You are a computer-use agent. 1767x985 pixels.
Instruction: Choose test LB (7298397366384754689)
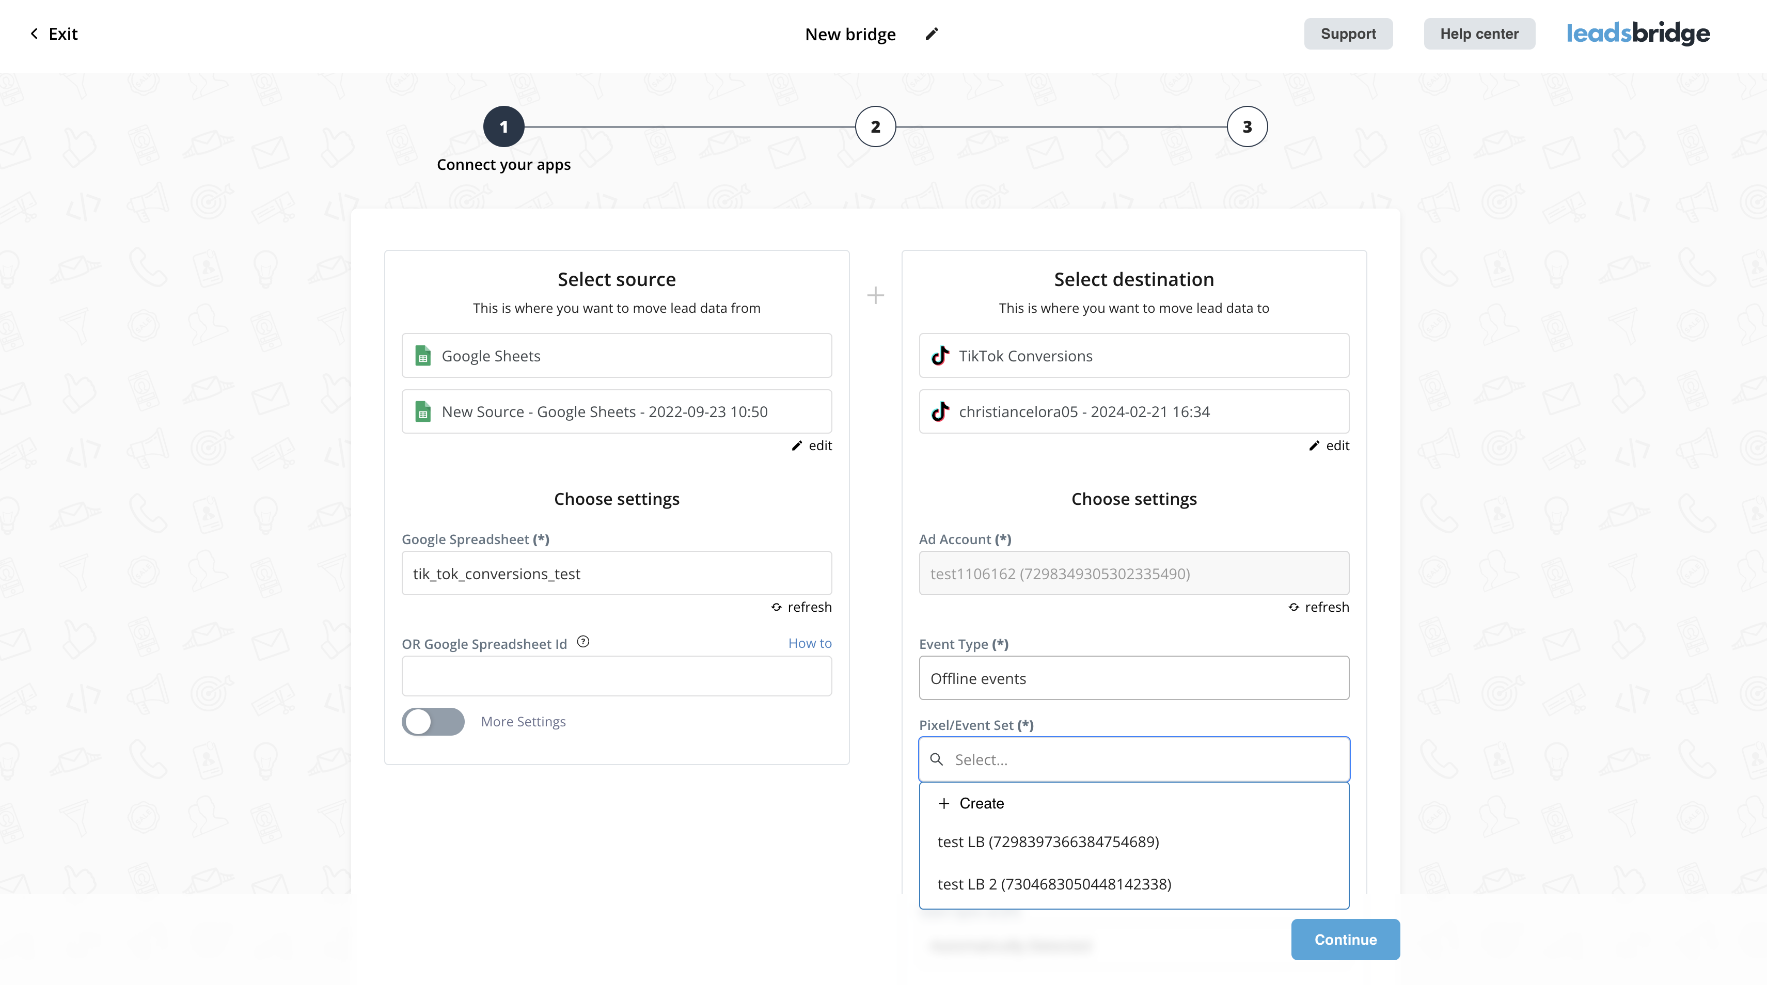click(x=1134, y=841)
